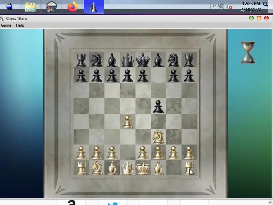
Task: Click the muted volume tray icon
Action: [x=229, y=7]
